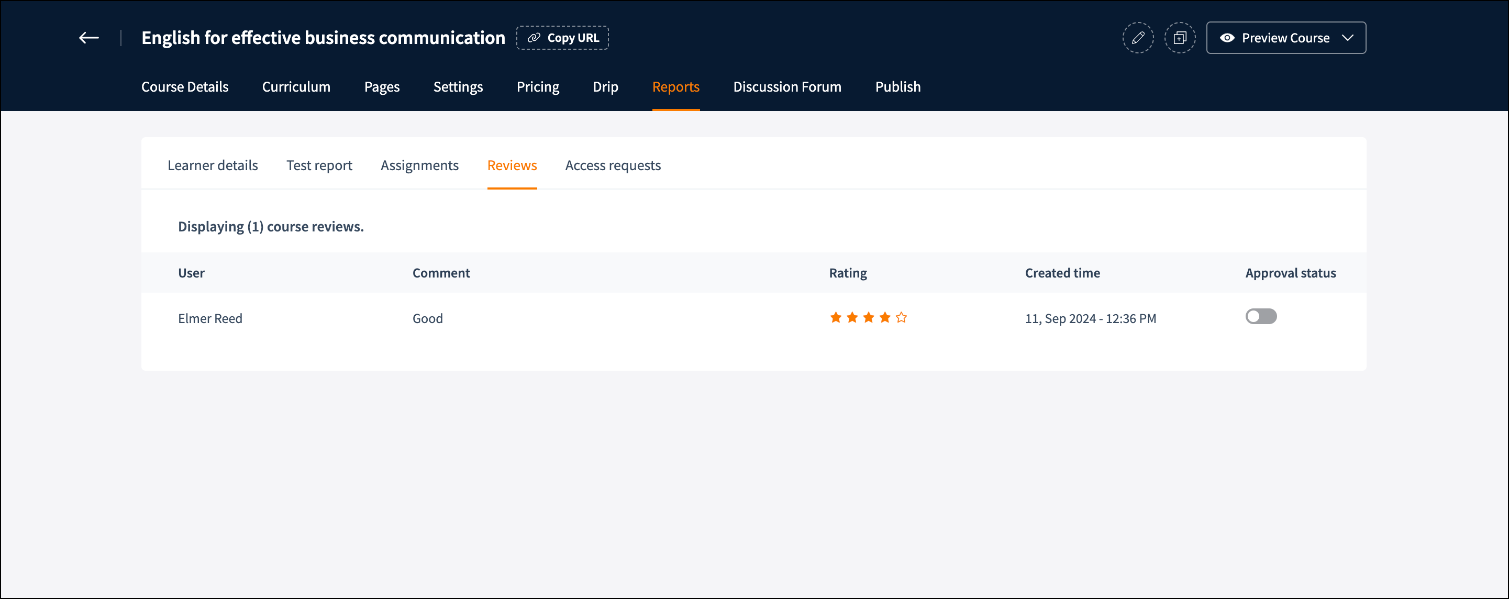
Task: Open the Test report sub-tab
Action: point(319,165)
